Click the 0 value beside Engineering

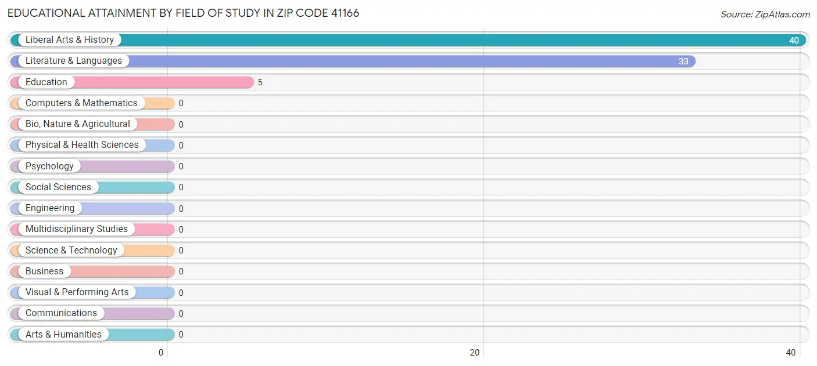[x=181, y=209]
